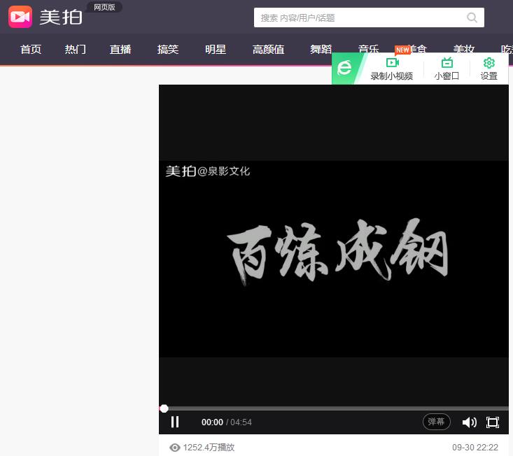The image size is (513, 456).
Task: Enter fullscreen video mode
Action: pos(493,422)
